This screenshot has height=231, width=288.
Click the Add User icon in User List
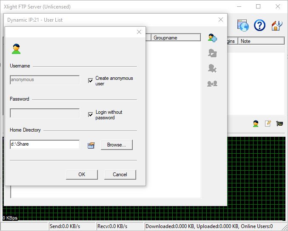coord(213,38)
